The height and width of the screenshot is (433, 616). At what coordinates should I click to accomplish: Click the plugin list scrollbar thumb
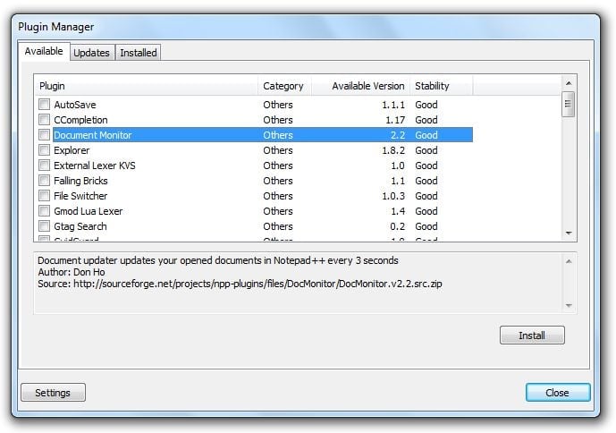[x=568, y=104]
